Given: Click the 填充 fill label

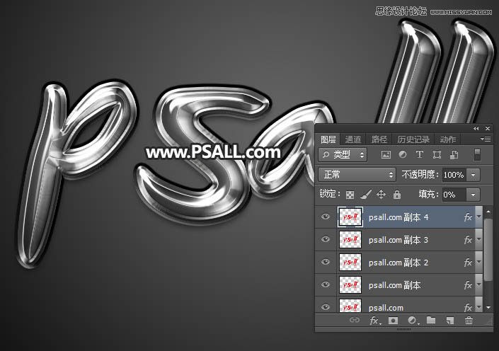Looking at the screenshot, I should click(428, 194).
